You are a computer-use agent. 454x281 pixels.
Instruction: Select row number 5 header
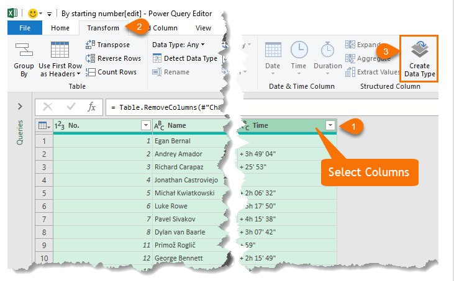click(44, 193)
